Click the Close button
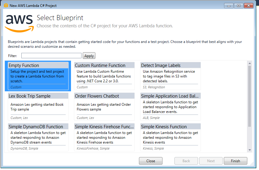The image size is (259, 170). pos(151,161)
